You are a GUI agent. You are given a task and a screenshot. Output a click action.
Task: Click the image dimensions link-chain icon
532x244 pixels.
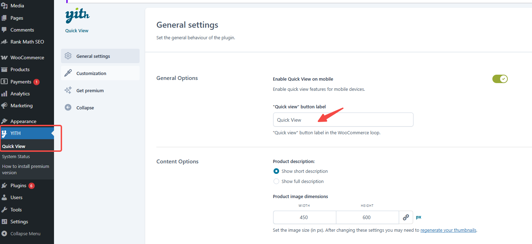[x=406, y=217]
